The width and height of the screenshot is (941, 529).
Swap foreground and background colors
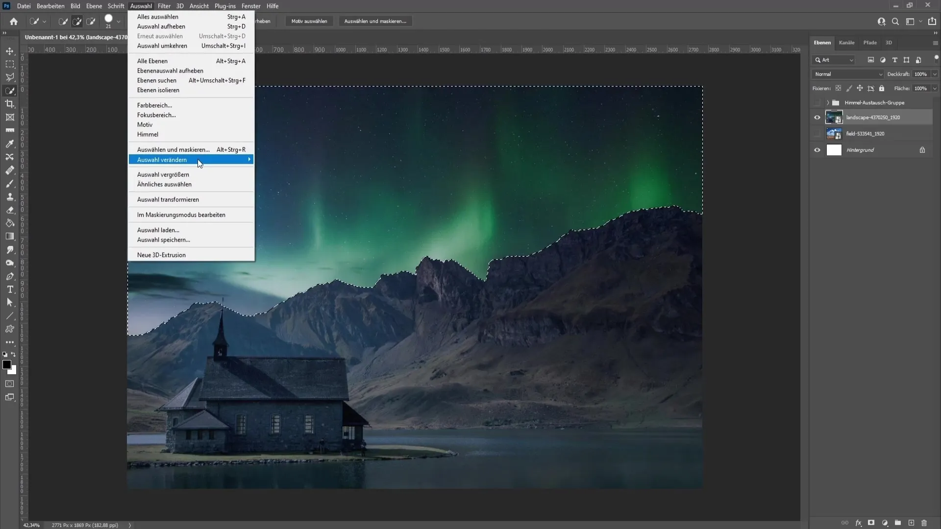[x=13, y=354]
